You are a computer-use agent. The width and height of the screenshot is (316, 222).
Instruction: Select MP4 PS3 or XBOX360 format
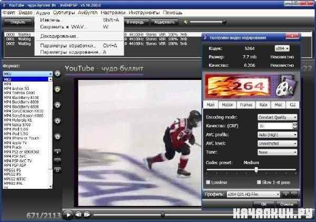[x=26, y=152]
